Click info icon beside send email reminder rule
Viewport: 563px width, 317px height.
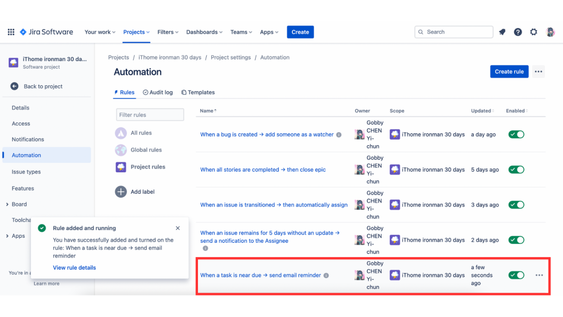pos(326,276)
